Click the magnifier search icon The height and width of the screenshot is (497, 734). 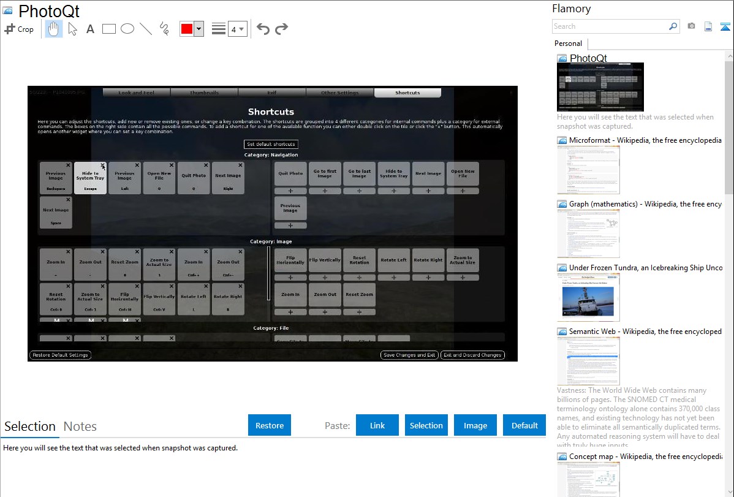click(673, 26)
